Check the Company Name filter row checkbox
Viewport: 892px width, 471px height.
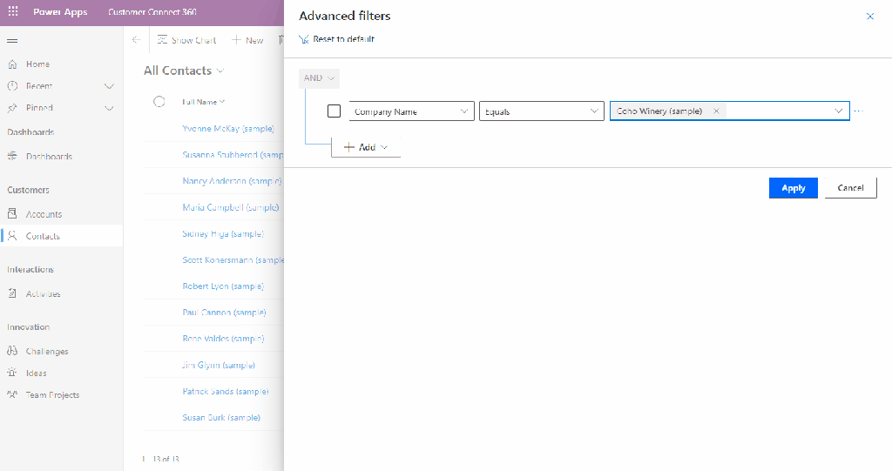(334, 111)
